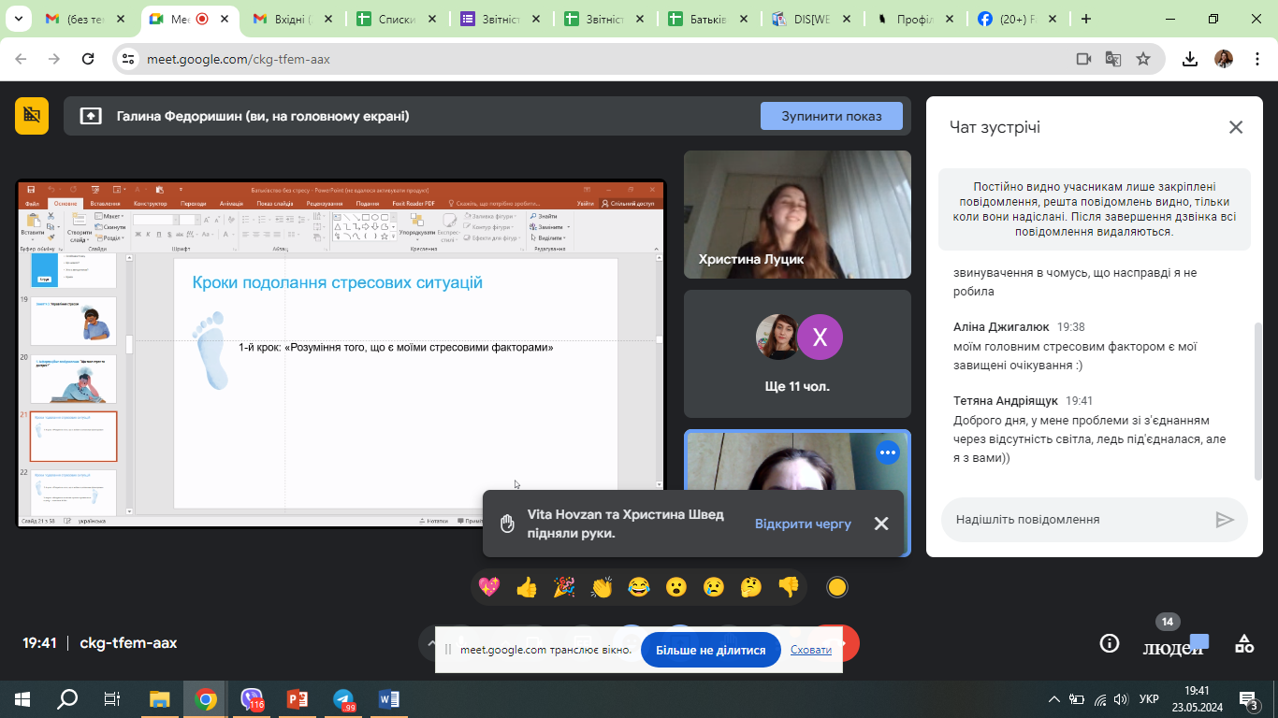The width and height of the screenshot is (1278, 718).
Task: Open the yellow skin tone selector
Action: point(837,587)
